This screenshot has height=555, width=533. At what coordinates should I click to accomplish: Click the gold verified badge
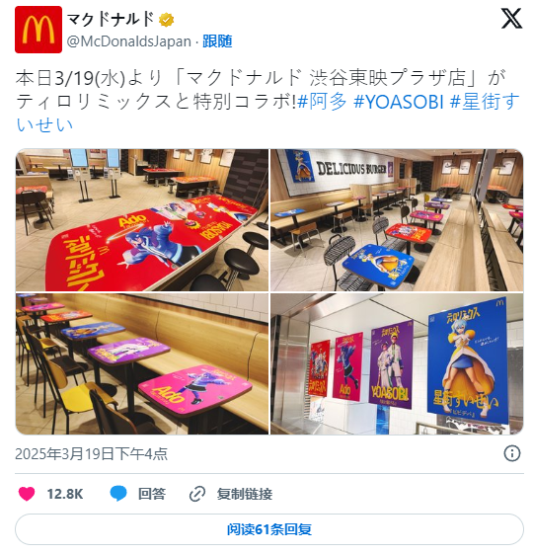pyautogui.click(x=166, y=20)
